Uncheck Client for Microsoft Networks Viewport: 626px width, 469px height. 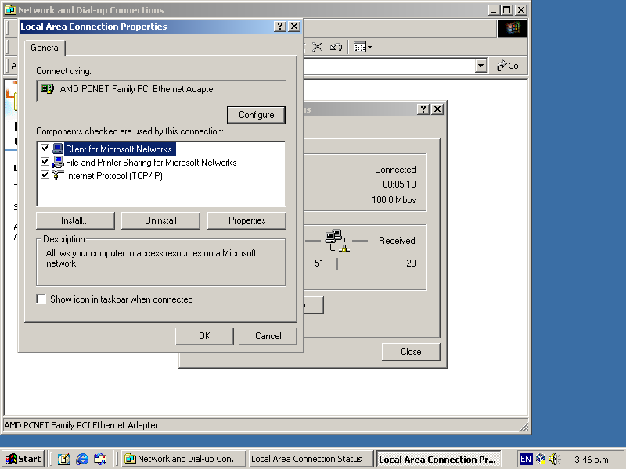pyautogui.click(x=45, y=149)
